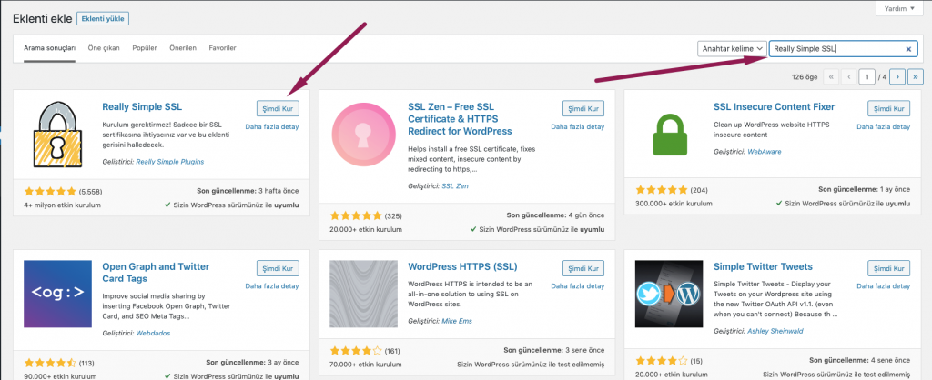The height and width of the screenshot is (380, 932).
Task: Open the Anahtar kelime search type dropdown
Action: tap(731, 49)
